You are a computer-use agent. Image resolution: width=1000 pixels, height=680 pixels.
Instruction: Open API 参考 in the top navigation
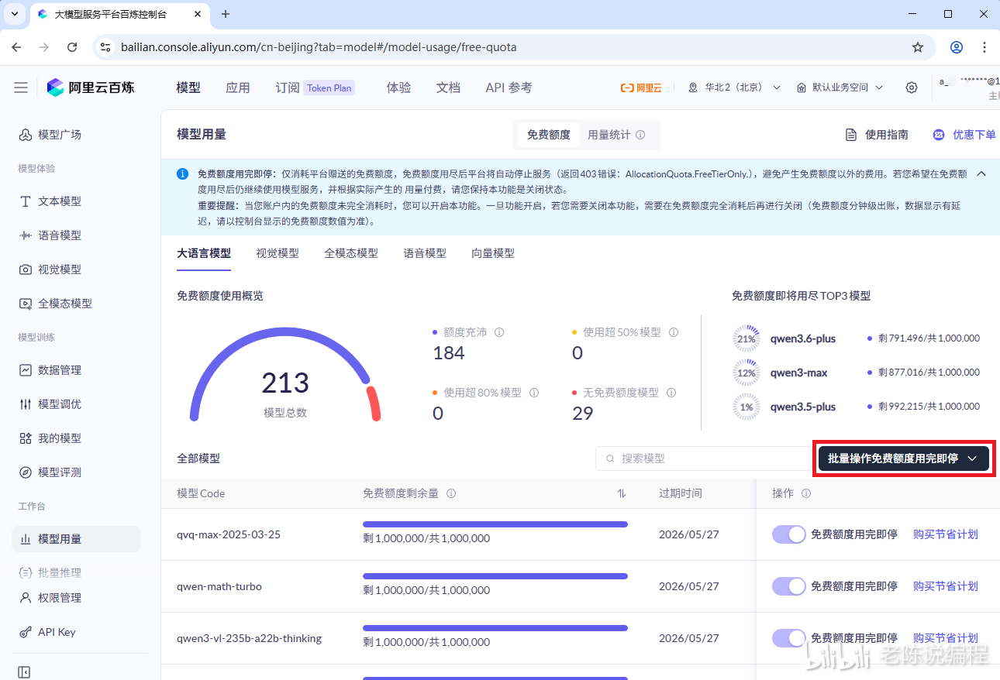(x=509, y=88)
